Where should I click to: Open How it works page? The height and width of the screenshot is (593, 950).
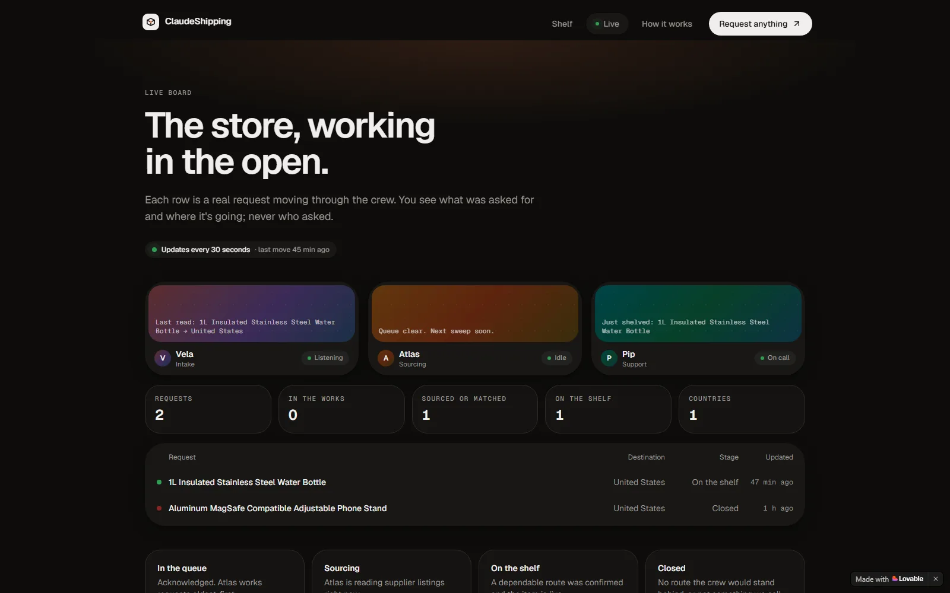click(667, 24)
